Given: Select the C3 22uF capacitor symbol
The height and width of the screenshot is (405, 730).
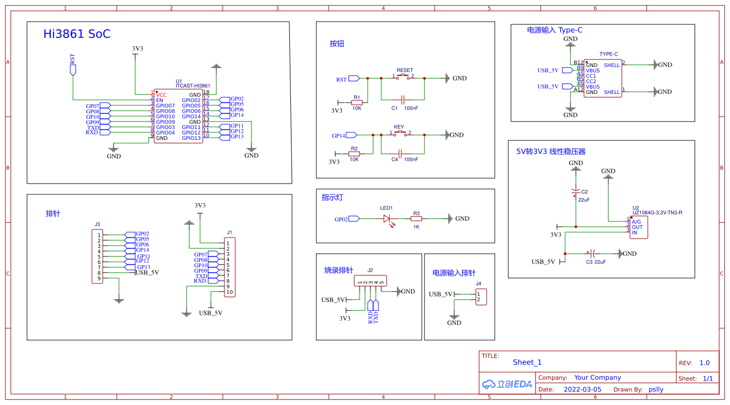Looking at the screenshot, I should coord(591,253).
